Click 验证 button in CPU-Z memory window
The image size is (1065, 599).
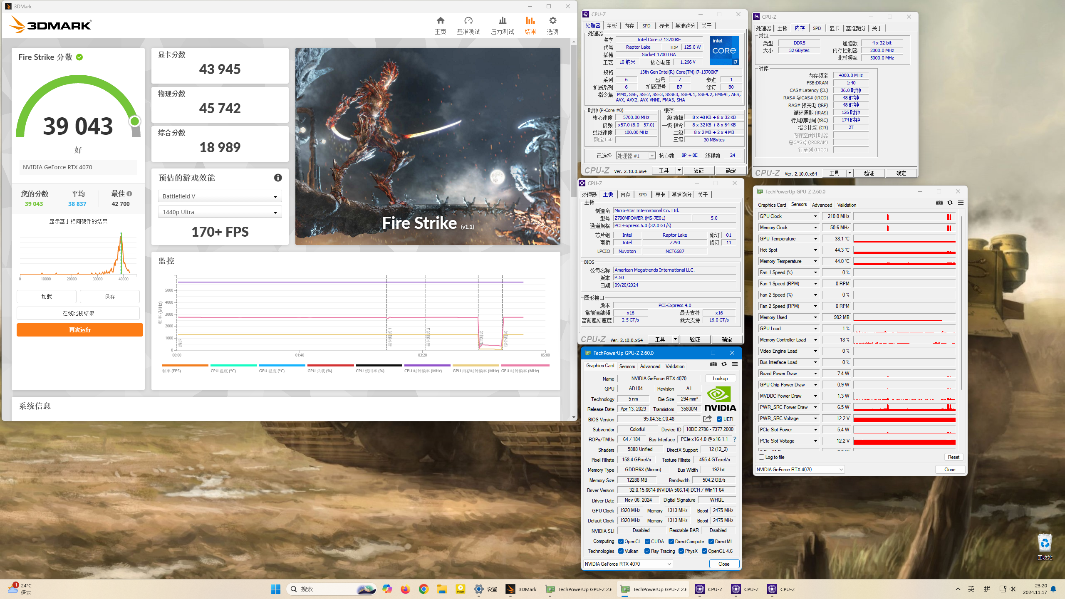(869, 173)
